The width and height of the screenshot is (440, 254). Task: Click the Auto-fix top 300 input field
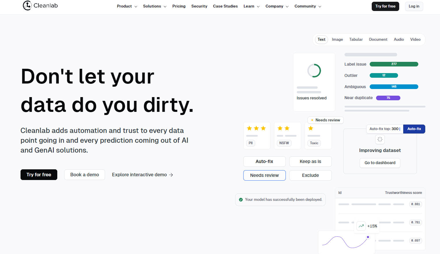(385, 129)
